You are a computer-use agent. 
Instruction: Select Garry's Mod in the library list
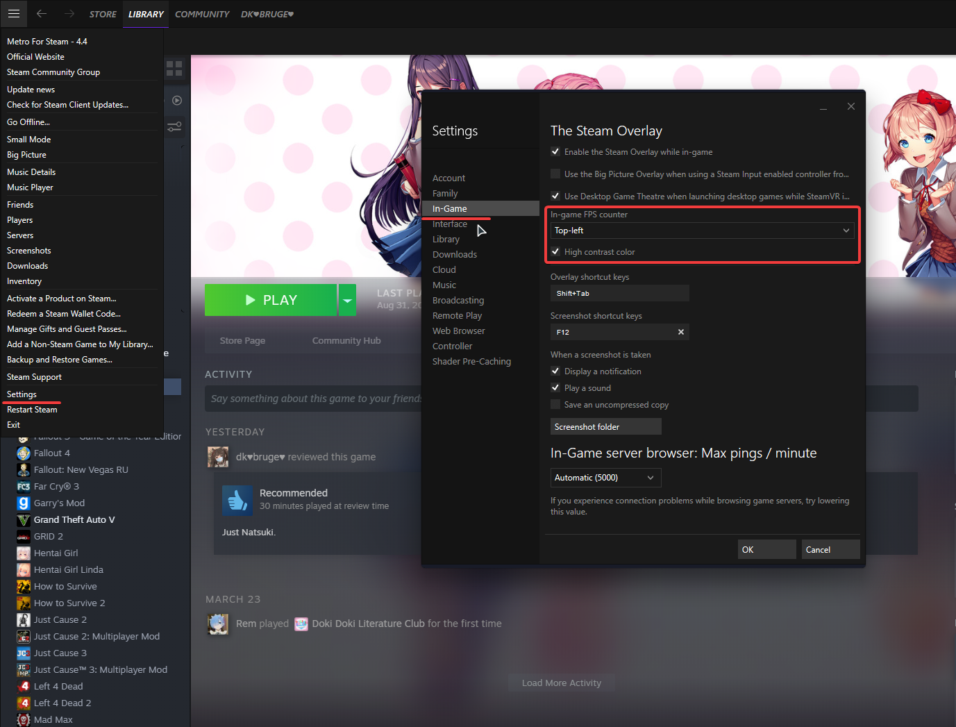59,503
